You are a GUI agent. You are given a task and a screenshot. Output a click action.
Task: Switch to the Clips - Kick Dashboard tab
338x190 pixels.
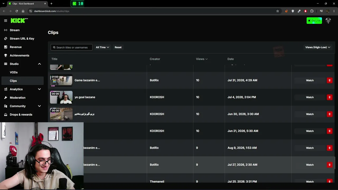pos(27,3)
